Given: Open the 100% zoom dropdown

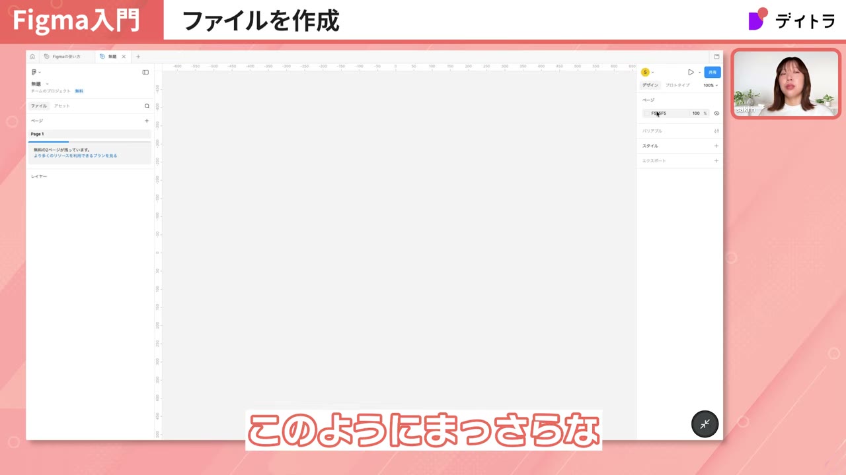Looking at the screenshot, I should pyautogui.click(x=711, y=85).
